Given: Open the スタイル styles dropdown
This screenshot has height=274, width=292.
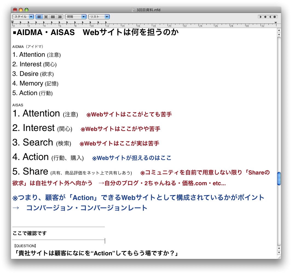Looking at the screenshot, I should coord(23,17).
